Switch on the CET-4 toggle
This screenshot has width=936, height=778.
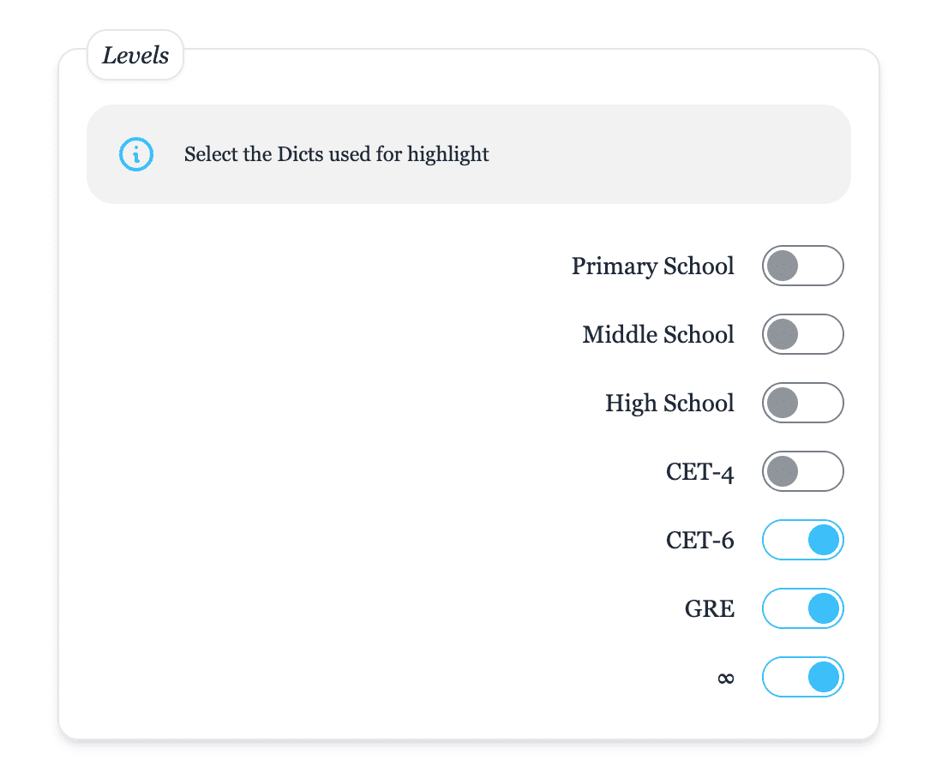pyautogui.click(x=802, y=471)
